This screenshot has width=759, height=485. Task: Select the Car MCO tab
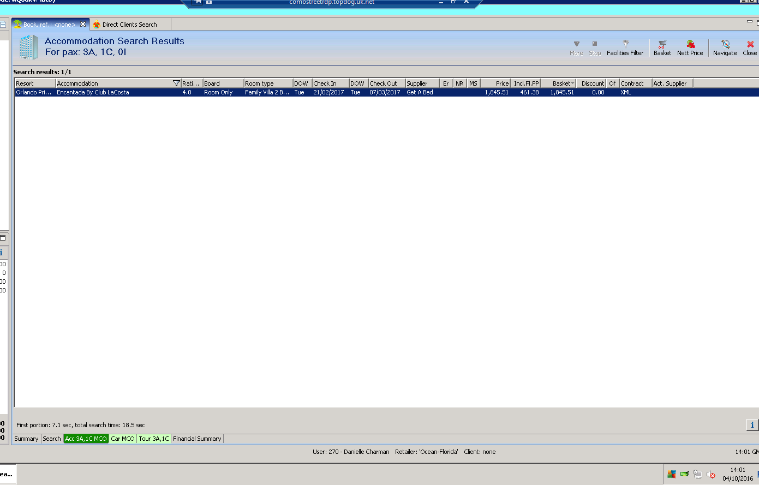point(123,439)
